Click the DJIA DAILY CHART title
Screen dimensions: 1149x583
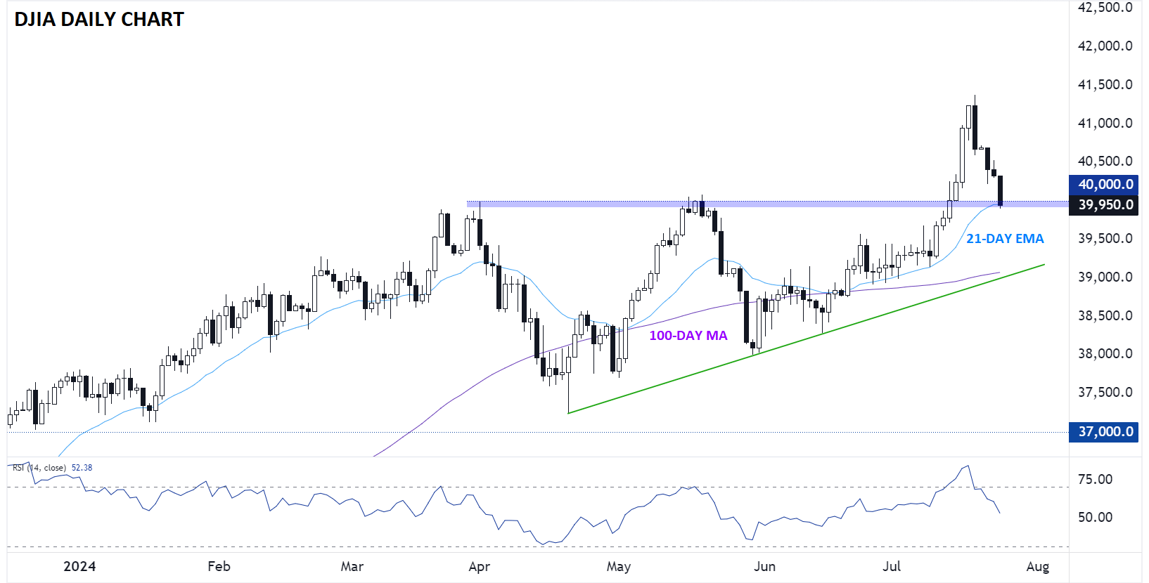pyautogui.click(x=99, y=20)
